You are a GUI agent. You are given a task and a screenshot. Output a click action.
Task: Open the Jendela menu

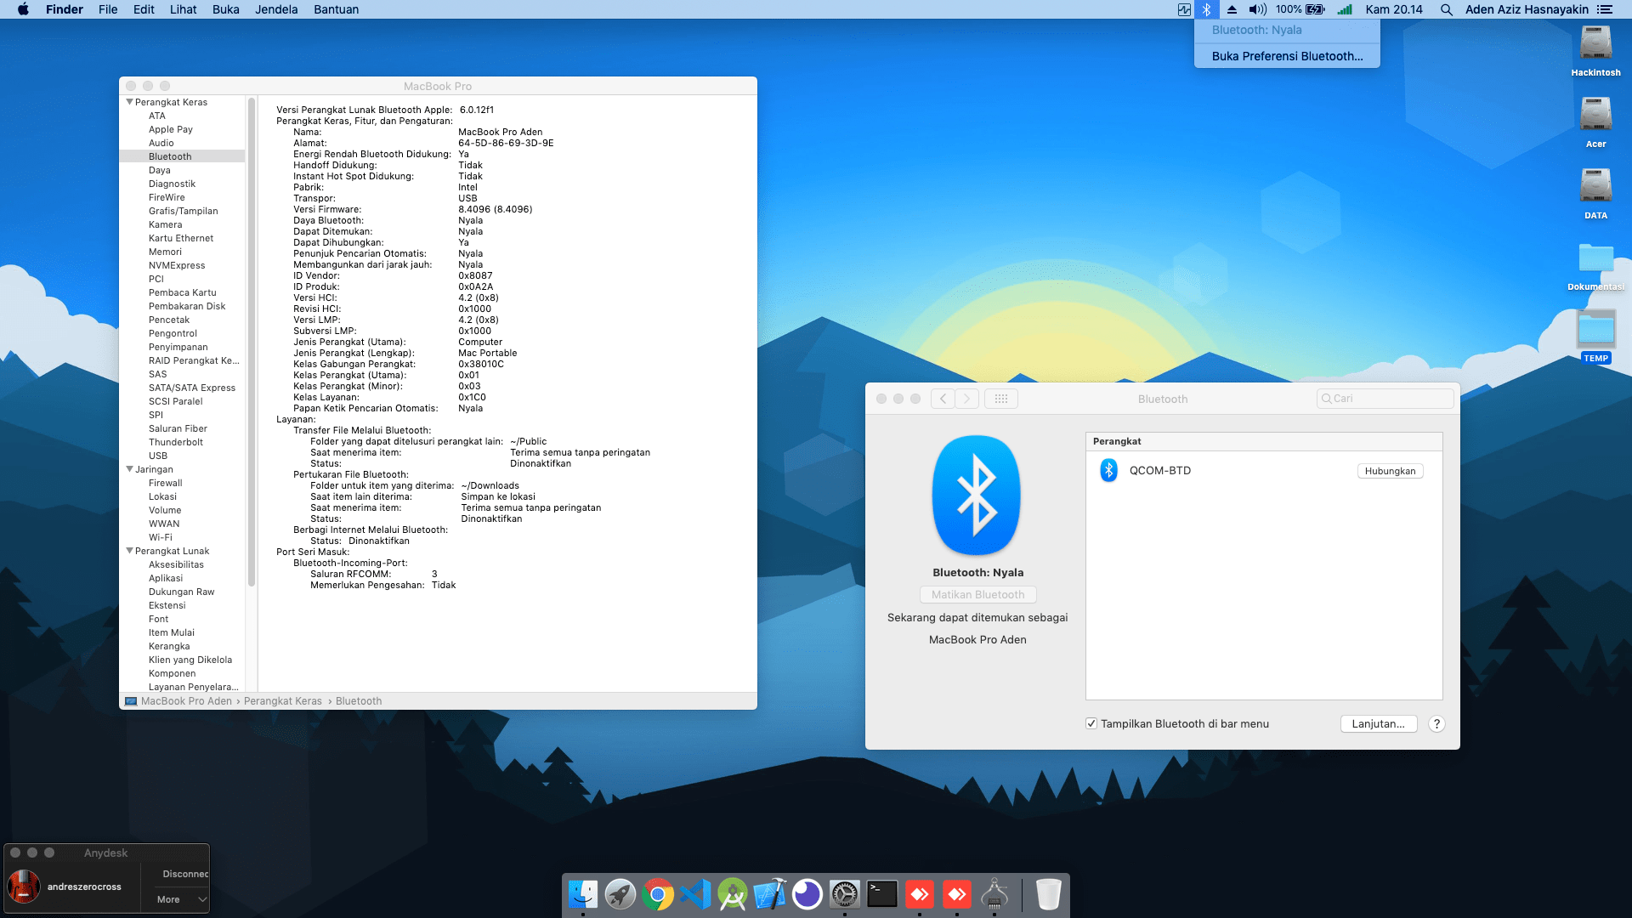click(276, 9)
